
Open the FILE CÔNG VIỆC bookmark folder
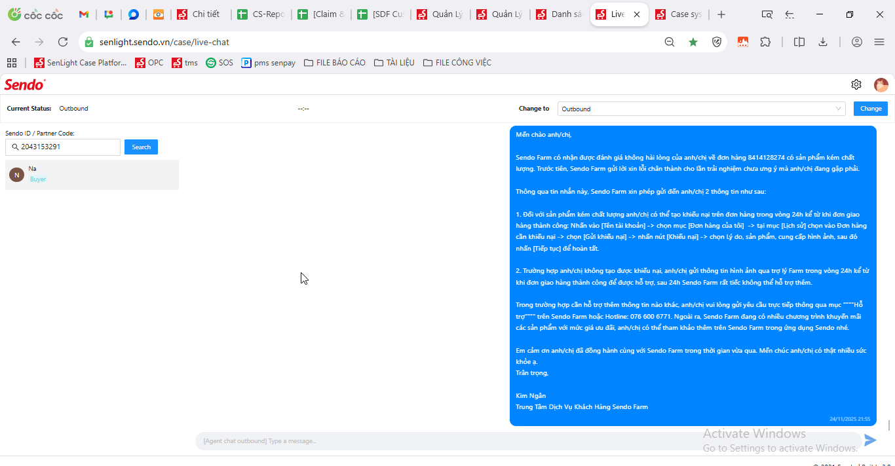click(457, 63)
